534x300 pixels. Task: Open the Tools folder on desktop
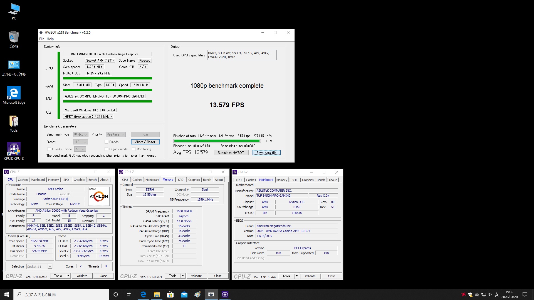click(x=14, y=124)
